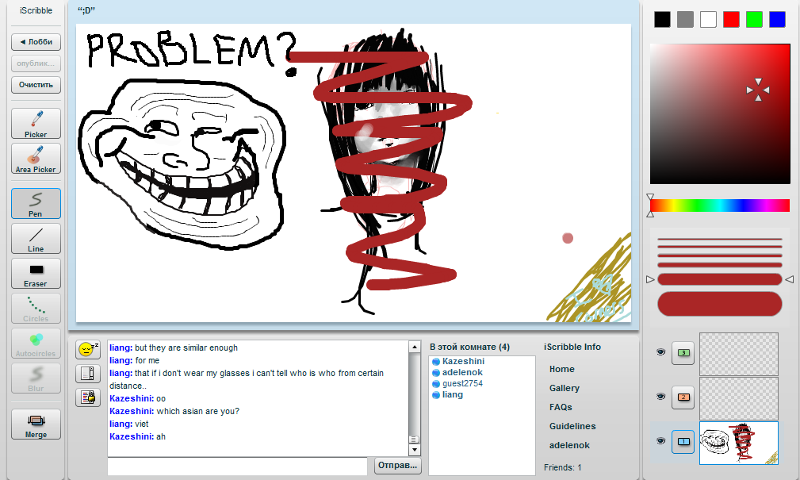Click the Merge layers button
The width and height of the screenshot is (800, 480).
point(36,424)
